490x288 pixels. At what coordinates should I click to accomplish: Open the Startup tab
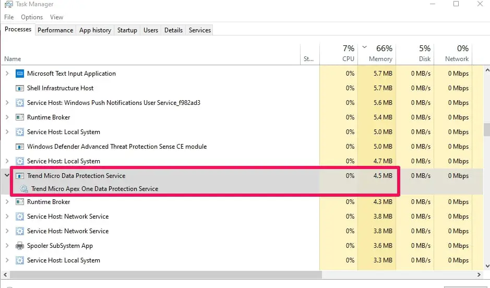(127, 30)
